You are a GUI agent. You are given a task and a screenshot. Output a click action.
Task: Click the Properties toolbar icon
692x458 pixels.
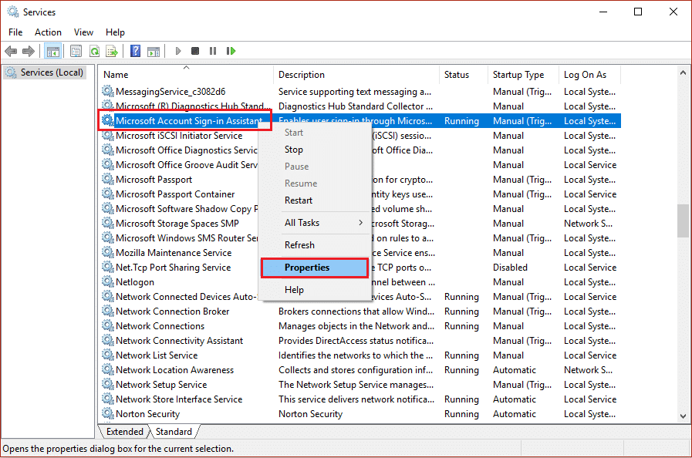coord(76,51)
